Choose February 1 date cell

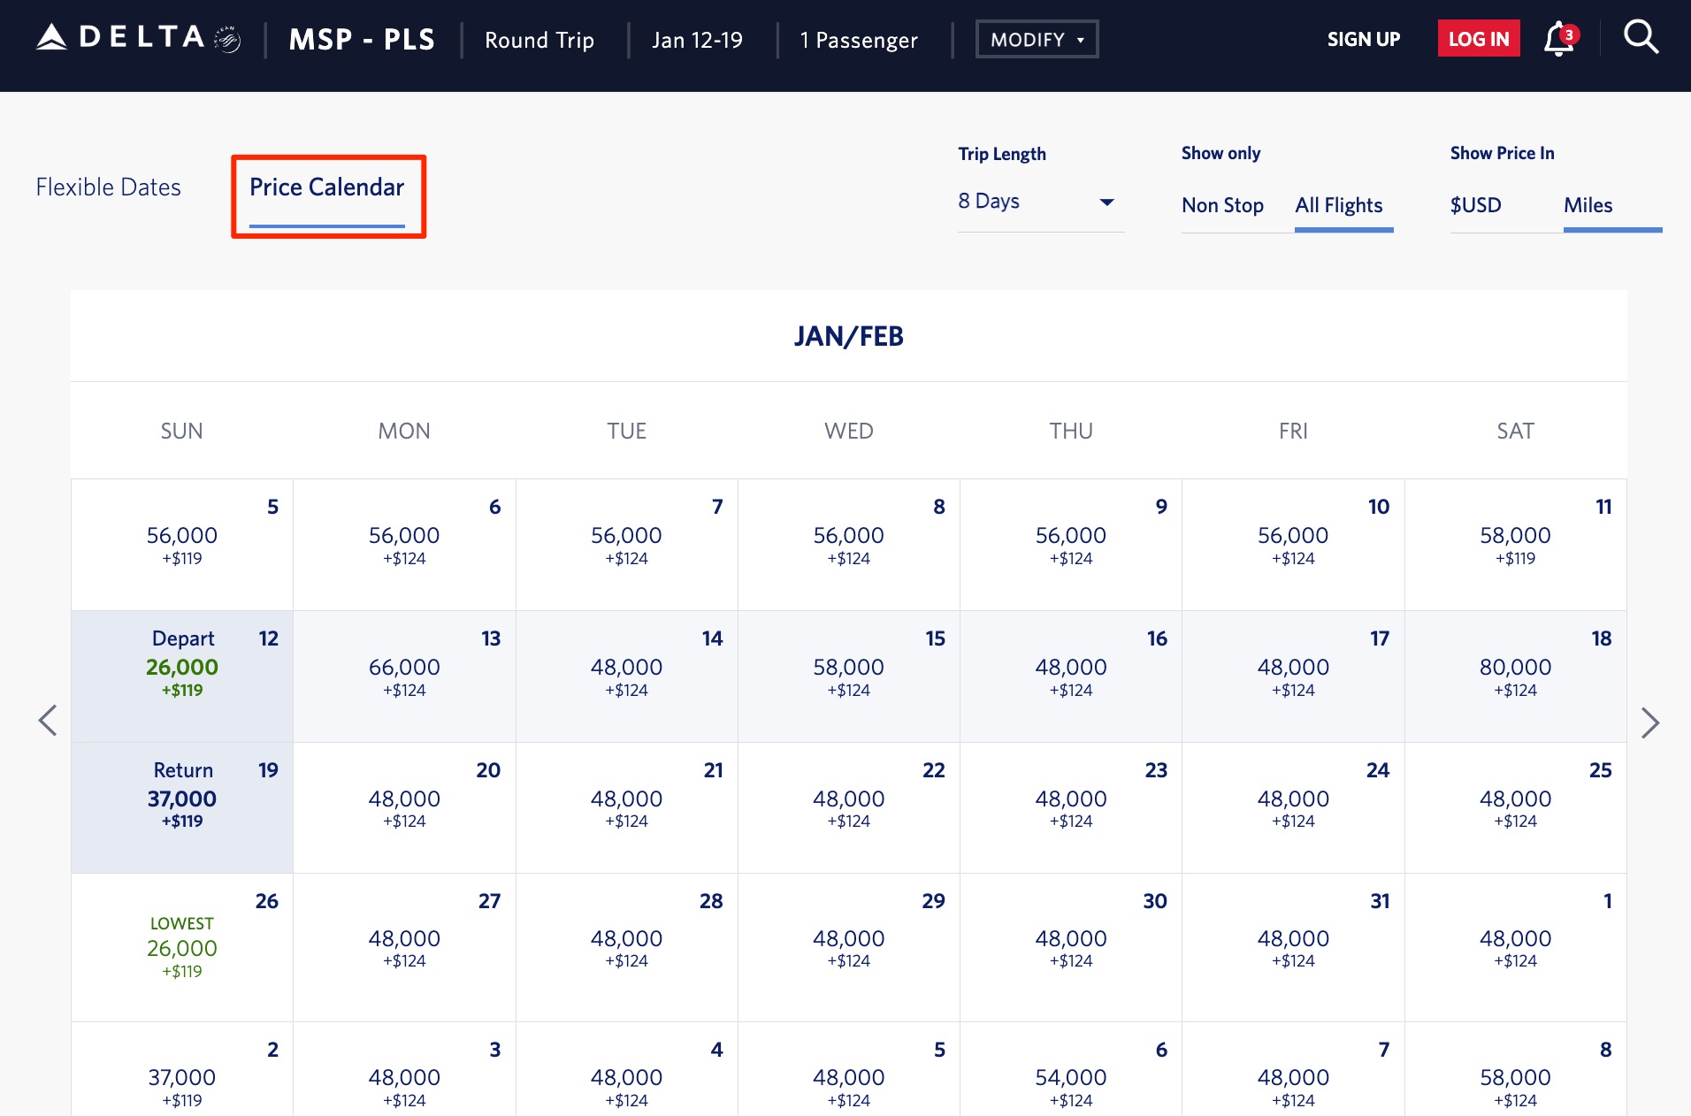click(x=1515, y=947)
